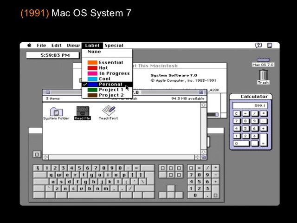Click the Key Caps numeric keypad asterisk
Screen dimensions: 297x223
pos(215,168)
